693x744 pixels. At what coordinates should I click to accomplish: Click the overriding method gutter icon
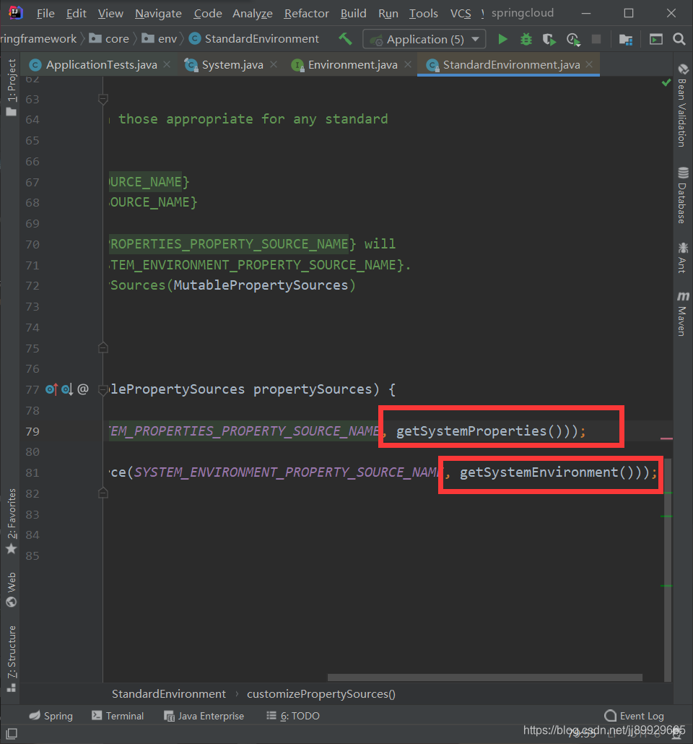(52, 389)
